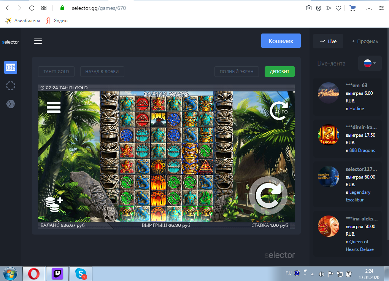Open the site hamburger menu

coord(38,41)
